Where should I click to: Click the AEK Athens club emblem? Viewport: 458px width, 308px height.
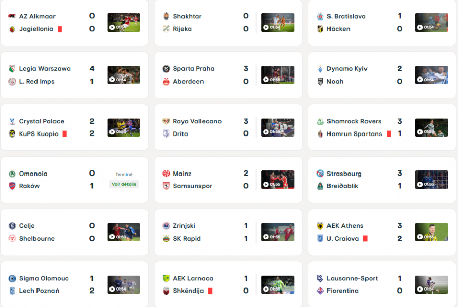(320, 226)
